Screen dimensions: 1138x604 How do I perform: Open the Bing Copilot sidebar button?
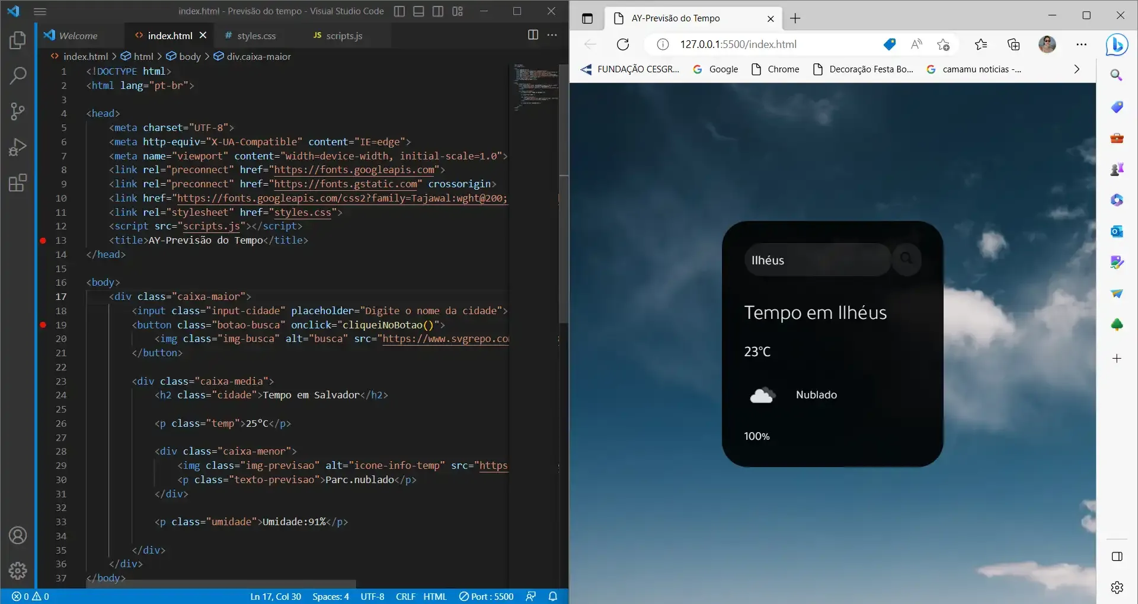[x=1117, y=44]
